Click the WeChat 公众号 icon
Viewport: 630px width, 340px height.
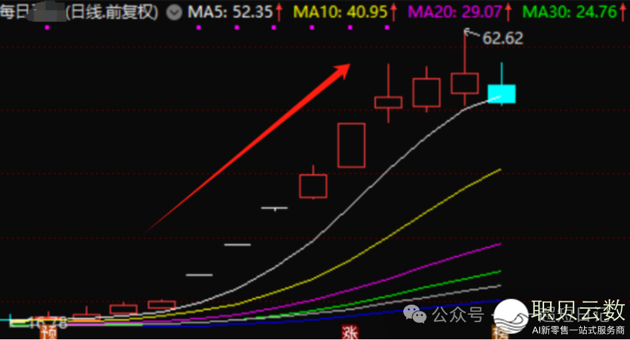coord(419,314)
